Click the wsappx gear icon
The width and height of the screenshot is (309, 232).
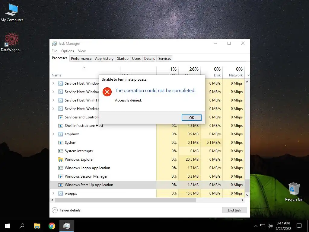tap(60, 193)
